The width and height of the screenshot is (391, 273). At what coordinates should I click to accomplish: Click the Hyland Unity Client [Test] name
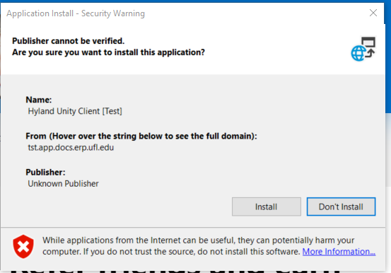tap(75, 111)
